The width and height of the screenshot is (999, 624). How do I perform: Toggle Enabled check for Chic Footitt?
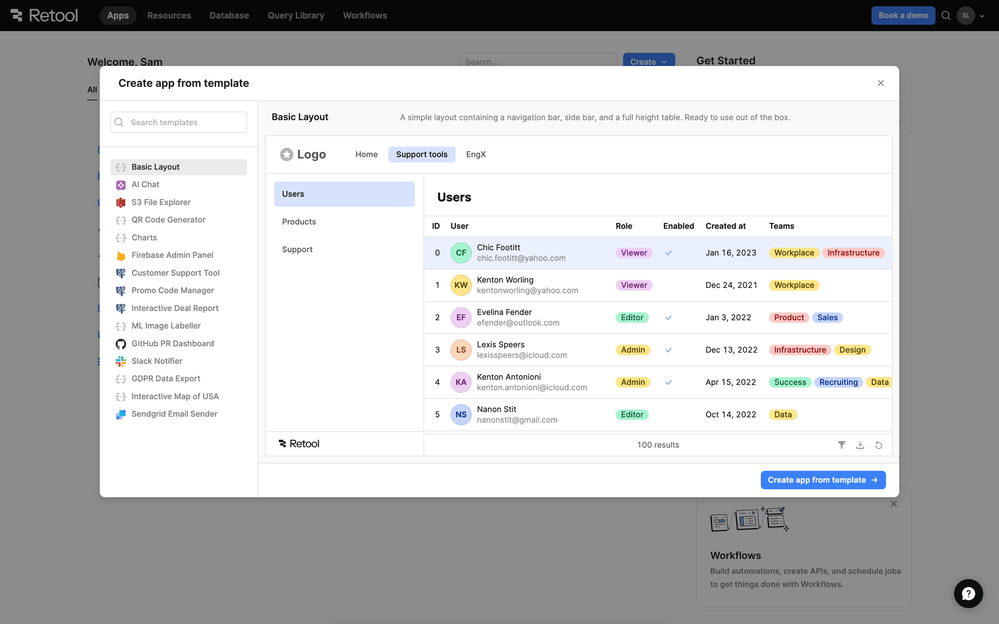click(x=669, y=253)
